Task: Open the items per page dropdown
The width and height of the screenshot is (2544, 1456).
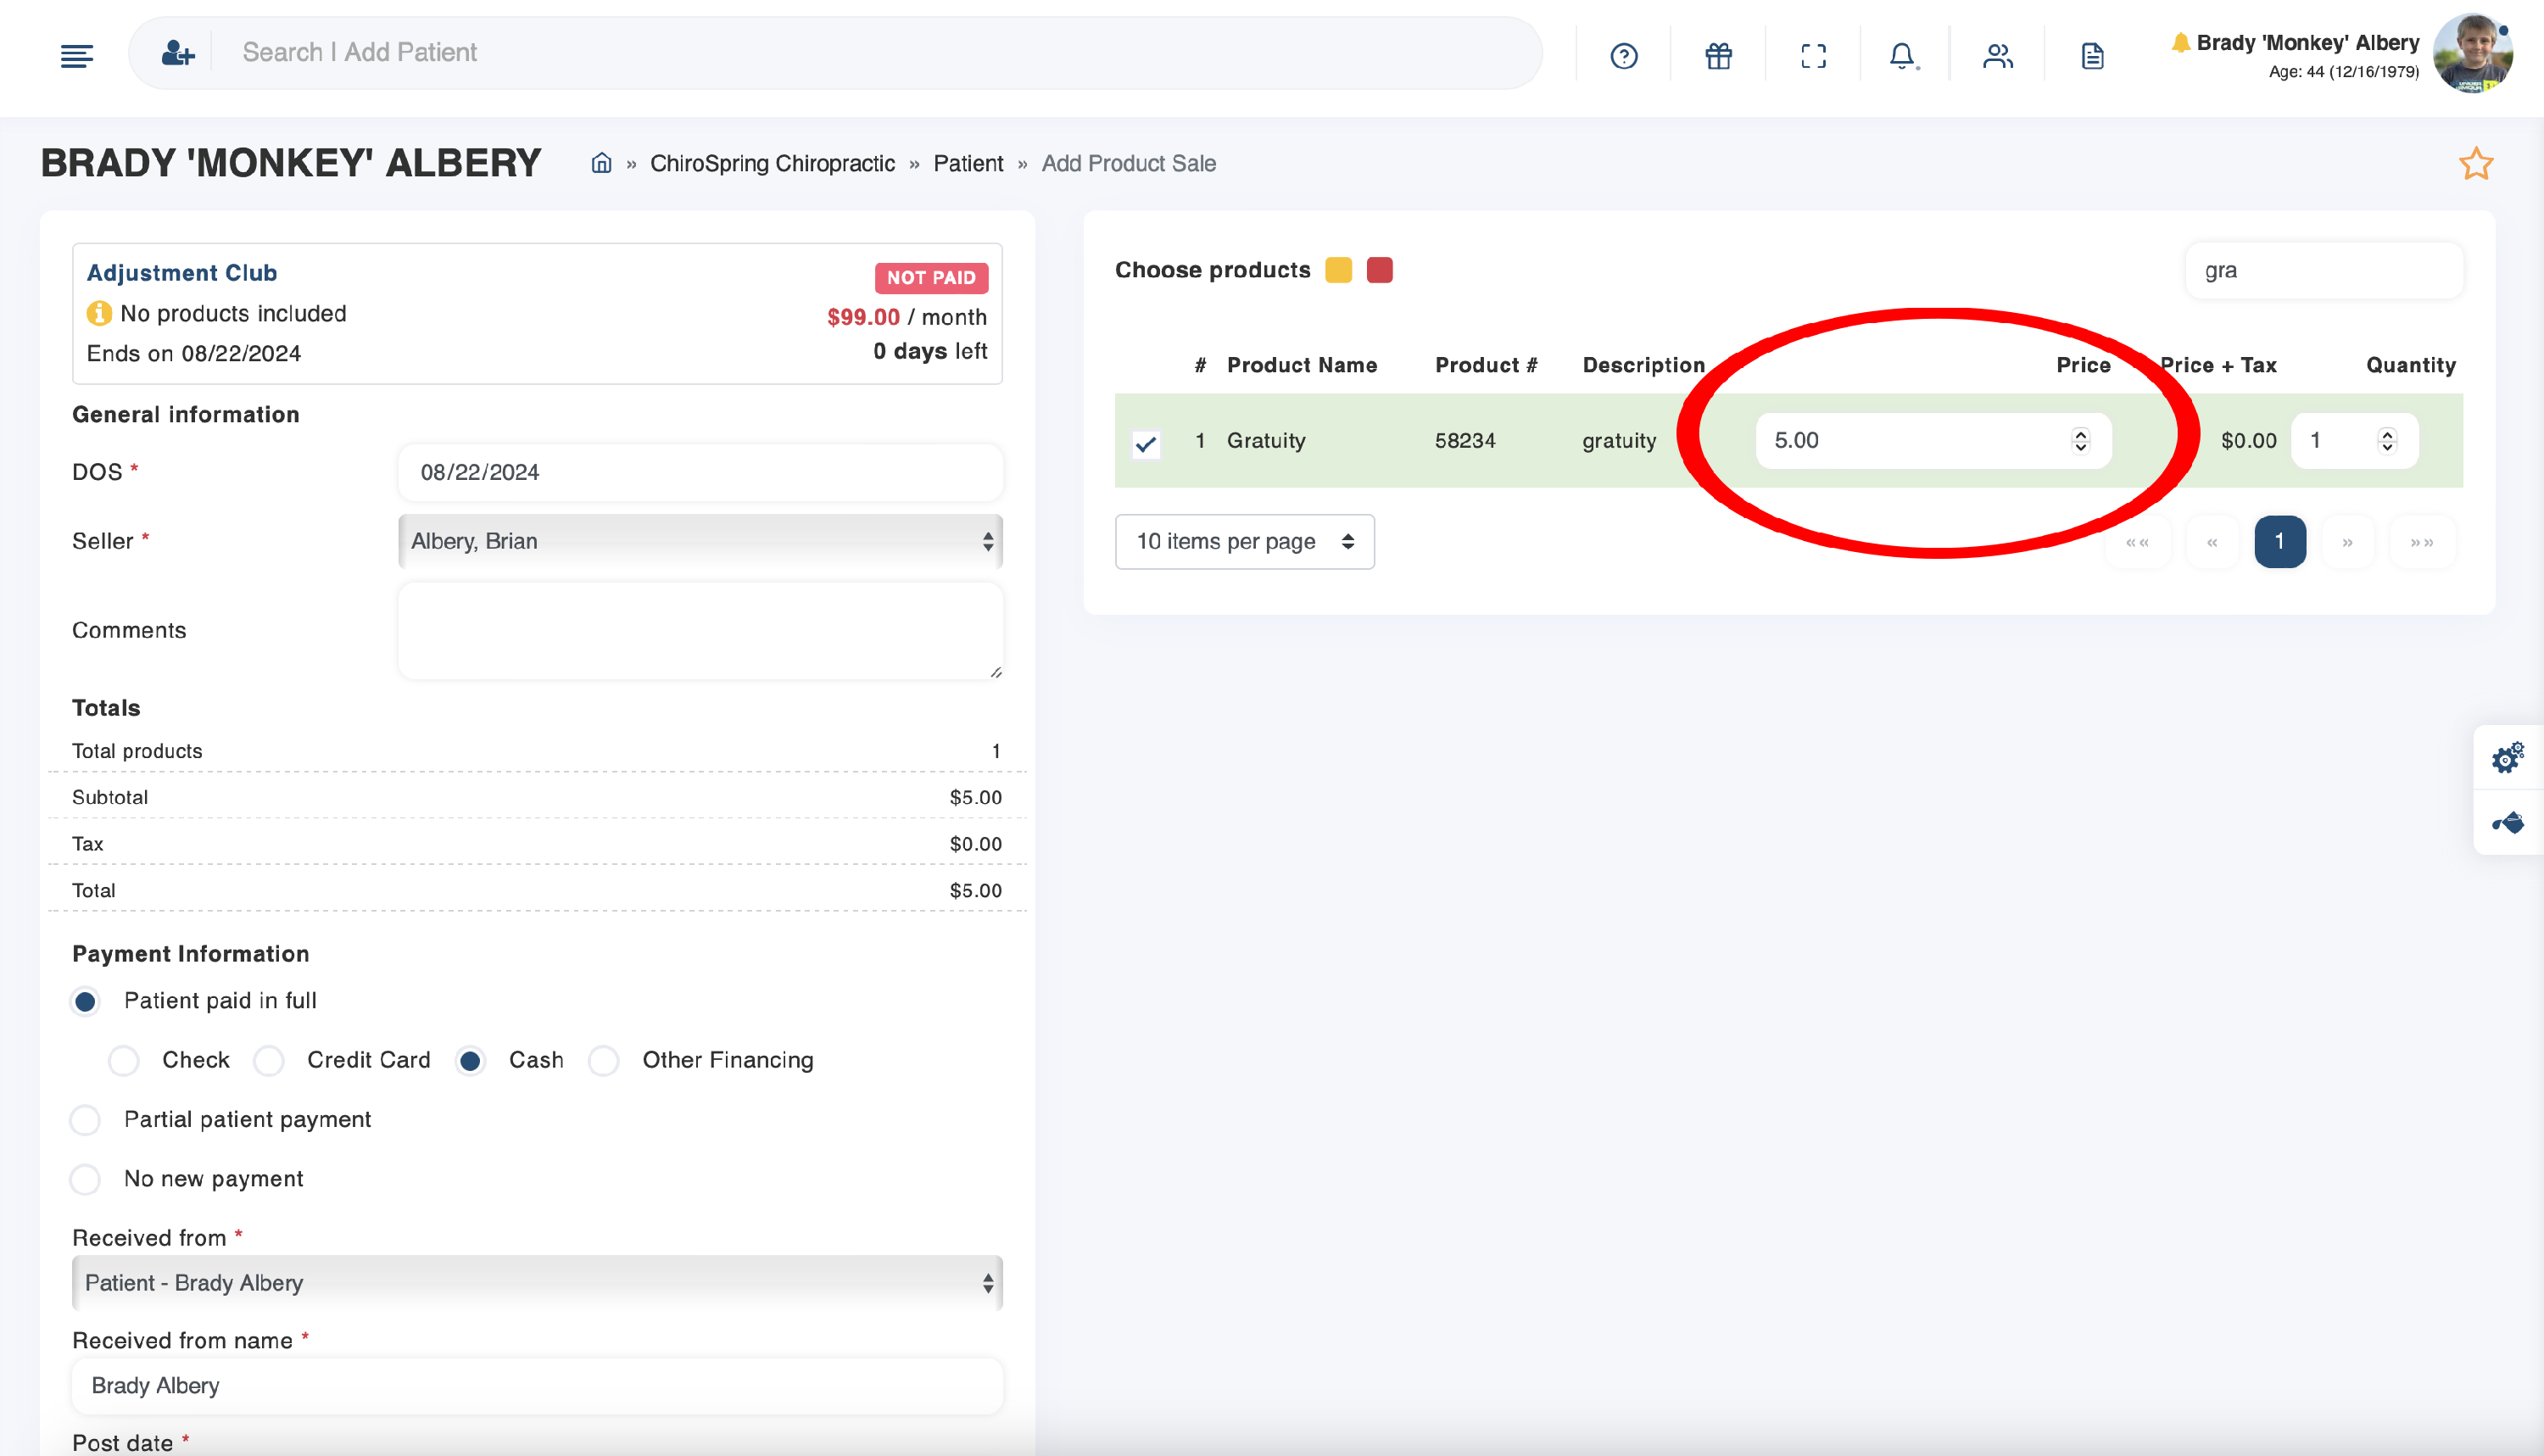Action: (x=1244, y=542)
